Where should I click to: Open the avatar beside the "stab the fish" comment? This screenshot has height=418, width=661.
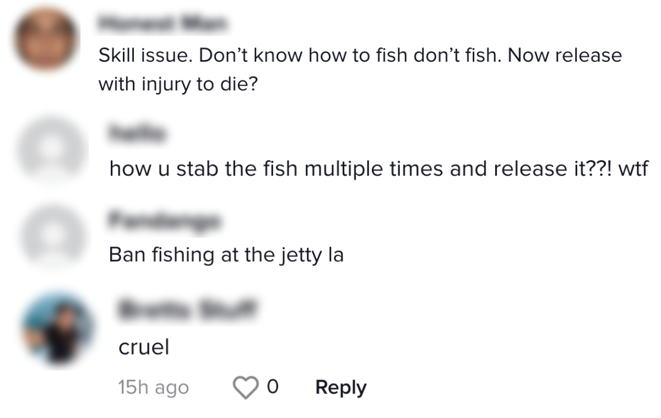(x=53, y=148)
